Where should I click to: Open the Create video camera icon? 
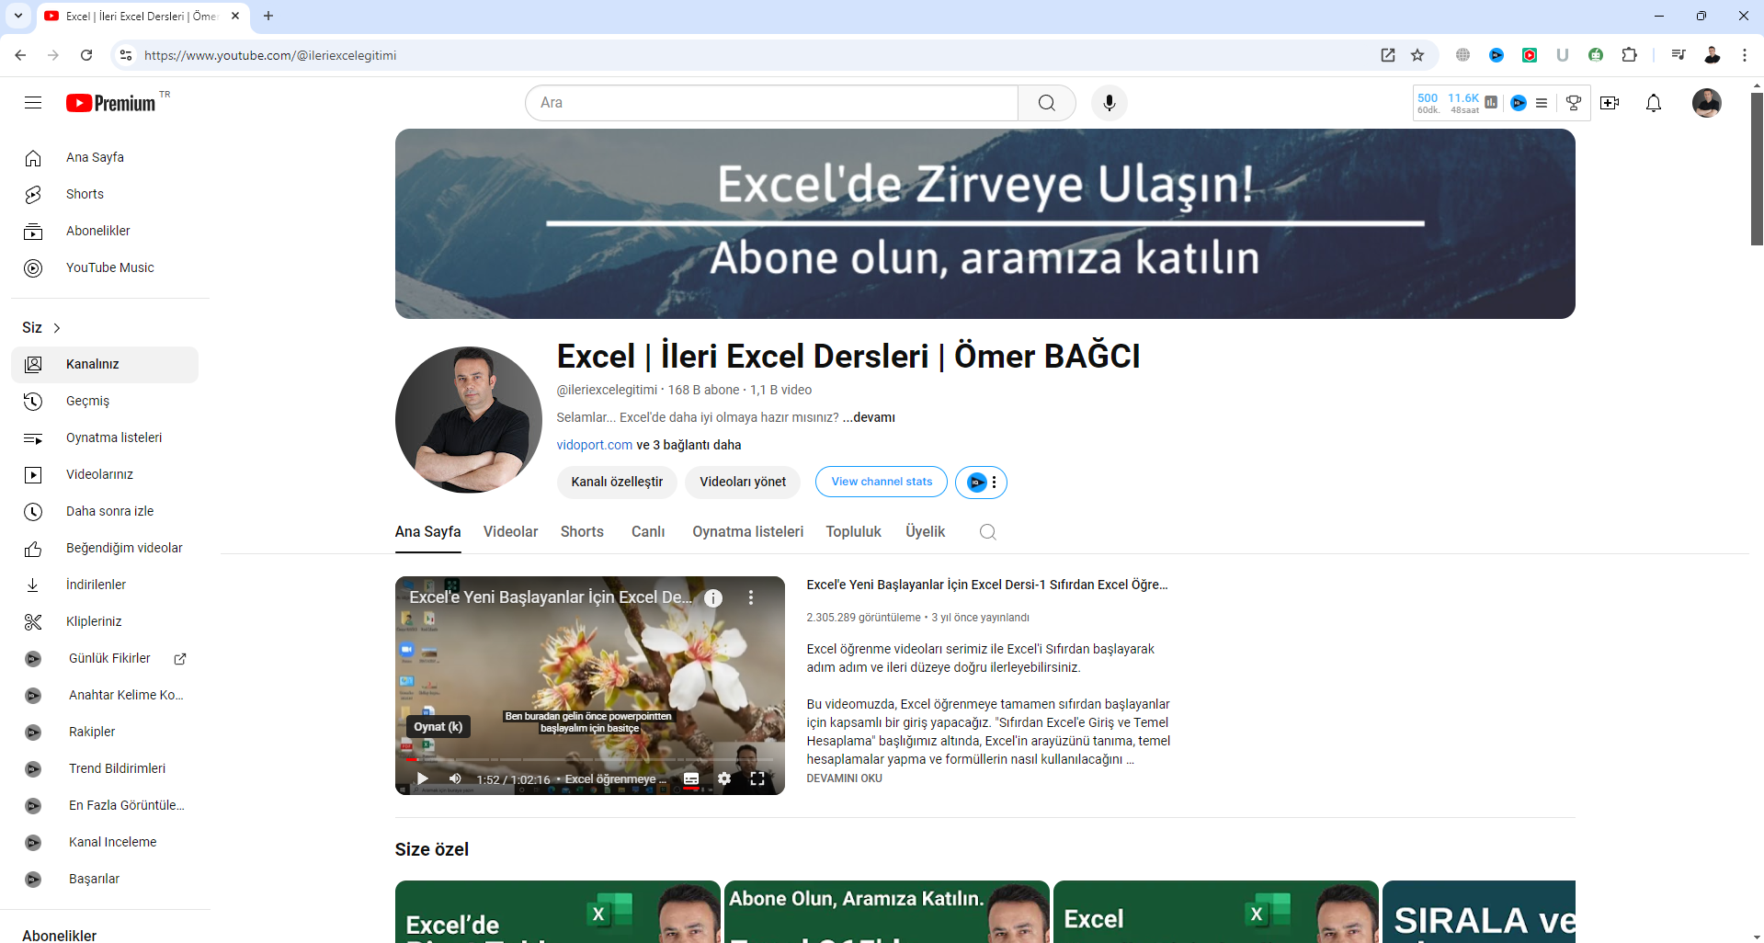[1610, 103]
